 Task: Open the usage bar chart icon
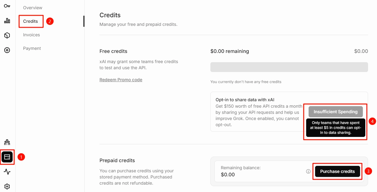(7, 21)
